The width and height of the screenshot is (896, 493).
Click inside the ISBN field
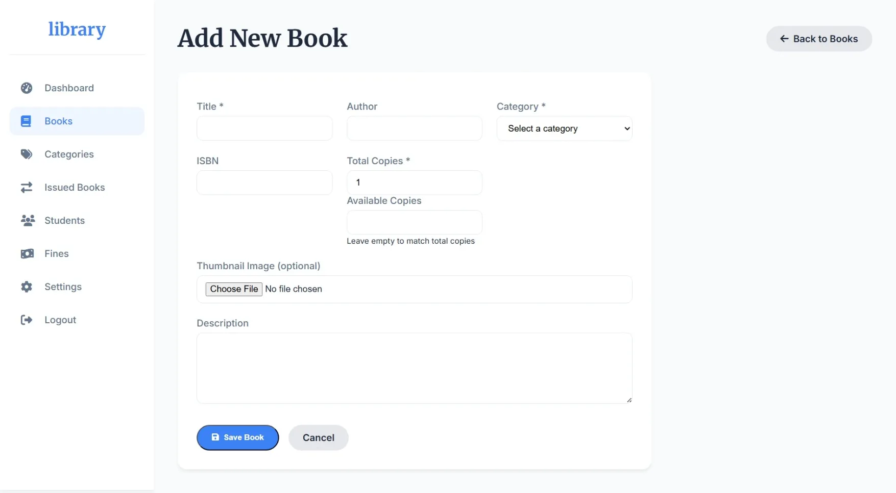coord(264,182)
